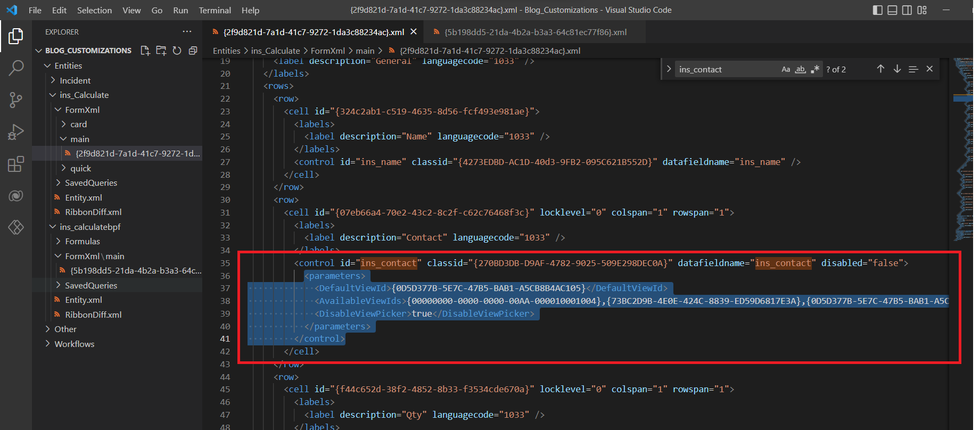Expand the card folder
This screenshot has height=430, width=980.
[x=63, y=124]
